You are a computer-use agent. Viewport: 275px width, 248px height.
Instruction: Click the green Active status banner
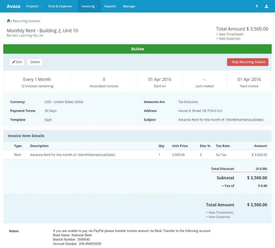[x=137, y=49]
